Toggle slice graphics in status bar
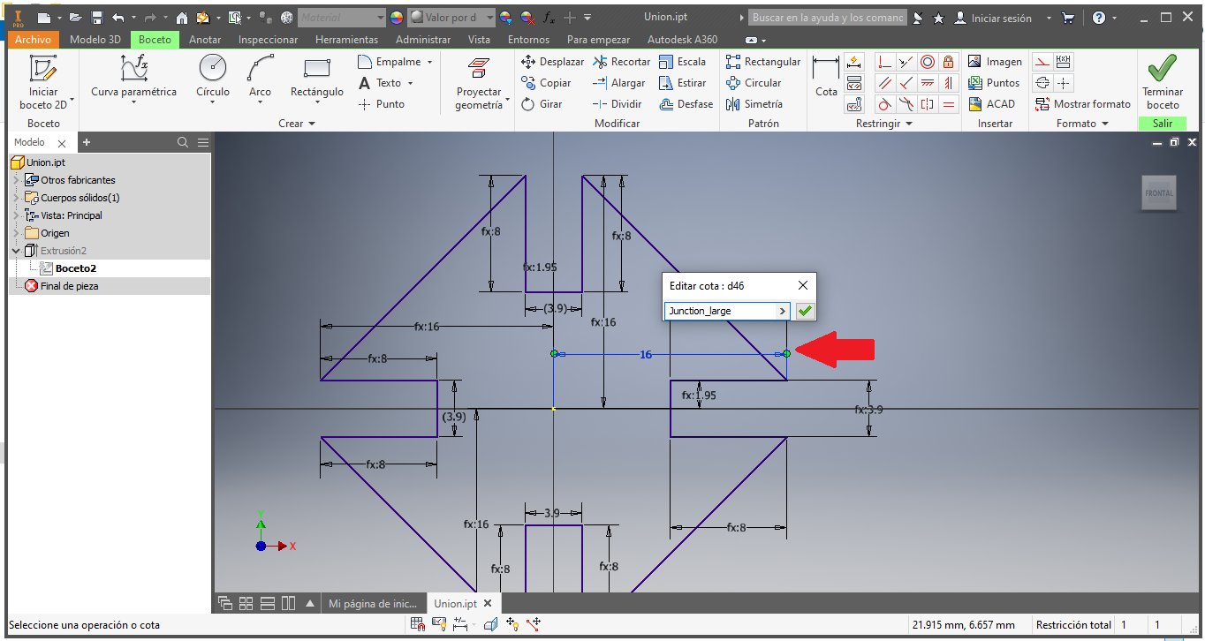Screen dimensions: 1205x641 pyautogui.click(x=490, y=625)
